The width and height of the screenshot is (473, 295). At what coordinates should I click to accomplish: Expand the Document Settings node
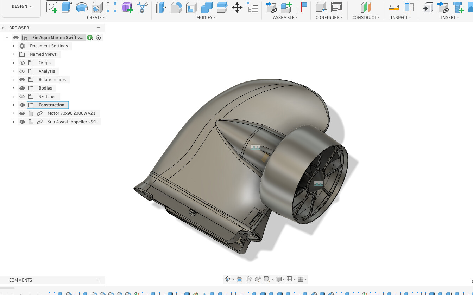[x=13, y=46]
